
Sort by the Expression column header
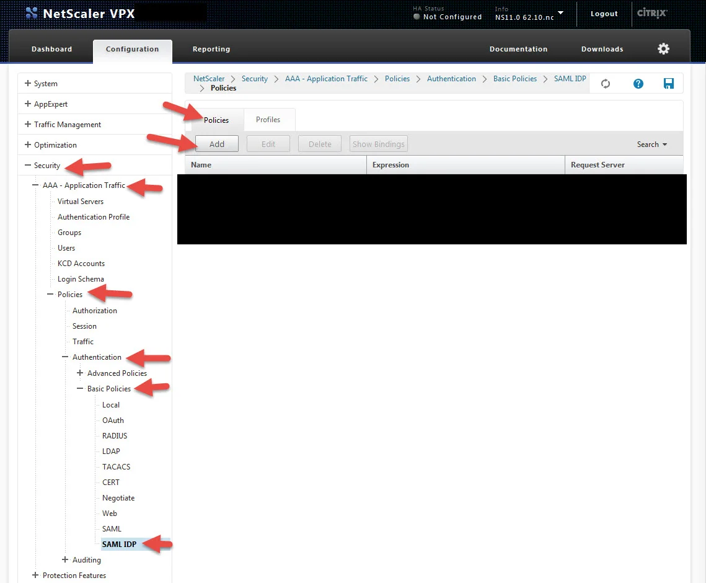click(466, 165)
